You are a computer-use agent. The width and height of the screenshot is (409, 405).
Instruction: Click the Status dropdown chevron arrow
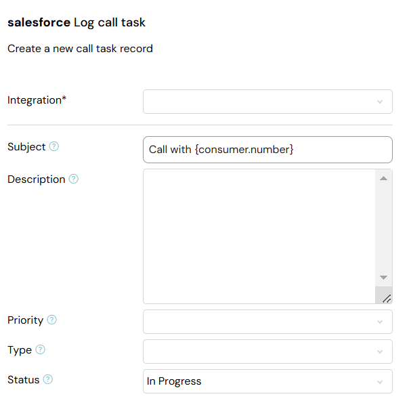380,382
